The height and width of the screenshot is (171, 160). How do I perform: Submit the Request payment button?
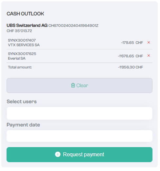coord(80,155)
